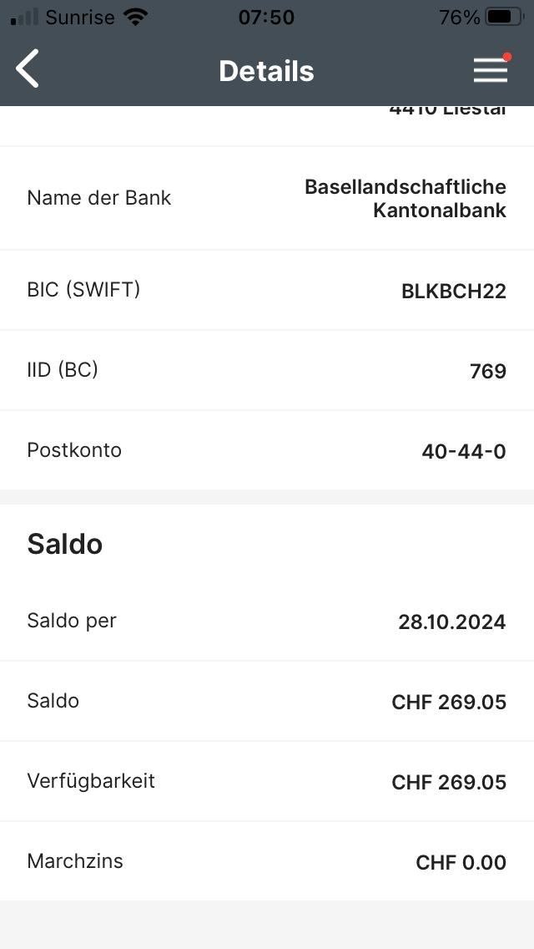
Task: Tap the Name der Bank row label
Action: 98,198
